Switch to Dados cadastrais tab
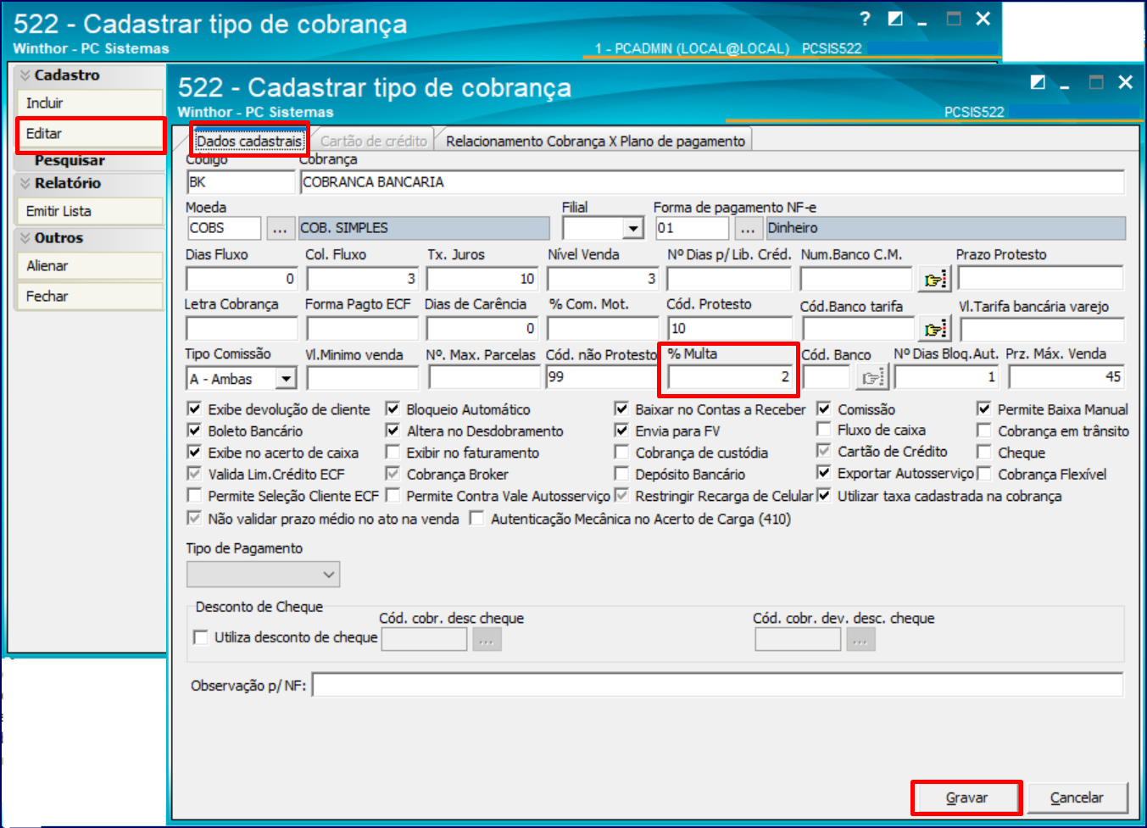The height and width of the screenshot is (828, 1147). click(x=249, y=141)
